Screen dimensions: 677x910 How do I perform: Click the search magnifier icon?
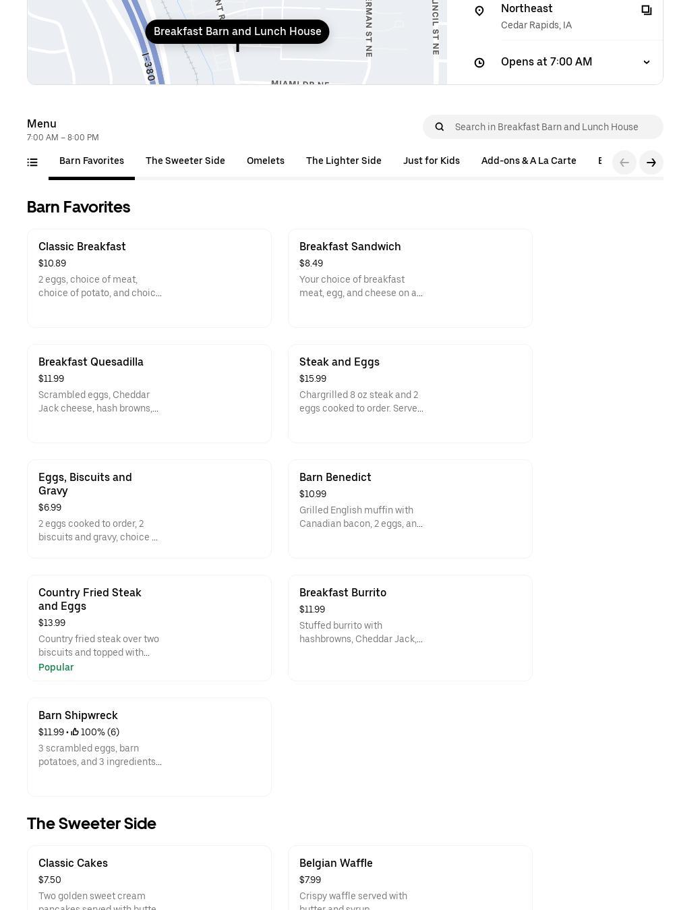point(440,127)
